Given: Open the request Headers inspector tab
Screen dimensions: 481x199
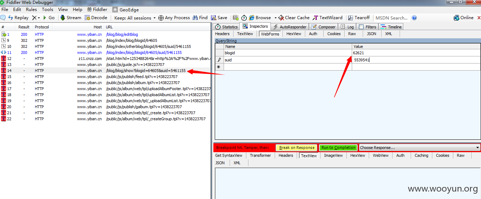Looking at the screenshot, I should [x=222, y=34].
